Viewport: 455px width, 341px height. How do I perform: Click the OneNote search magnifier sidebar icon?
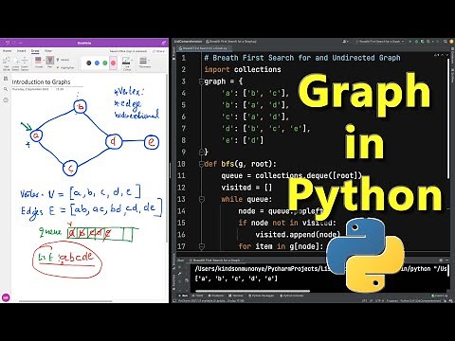click(6, 89)
